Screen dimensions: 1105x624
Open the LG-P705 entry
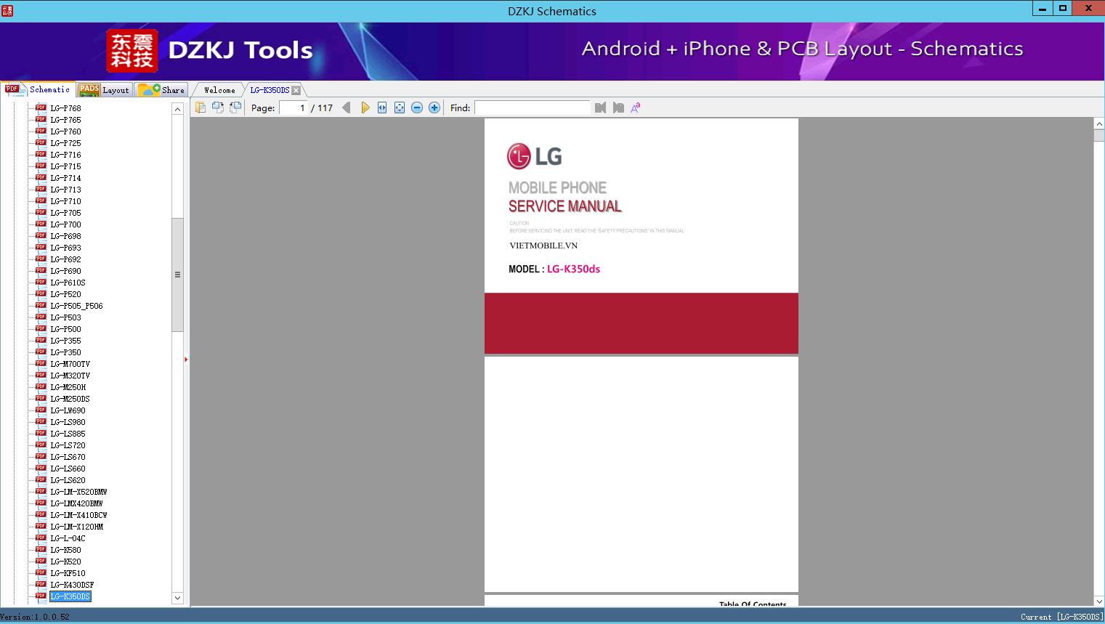pyautogui.click(x=65, y=213)
